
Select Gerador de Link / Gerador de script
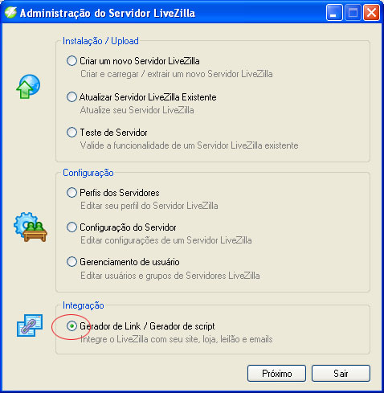71,326
